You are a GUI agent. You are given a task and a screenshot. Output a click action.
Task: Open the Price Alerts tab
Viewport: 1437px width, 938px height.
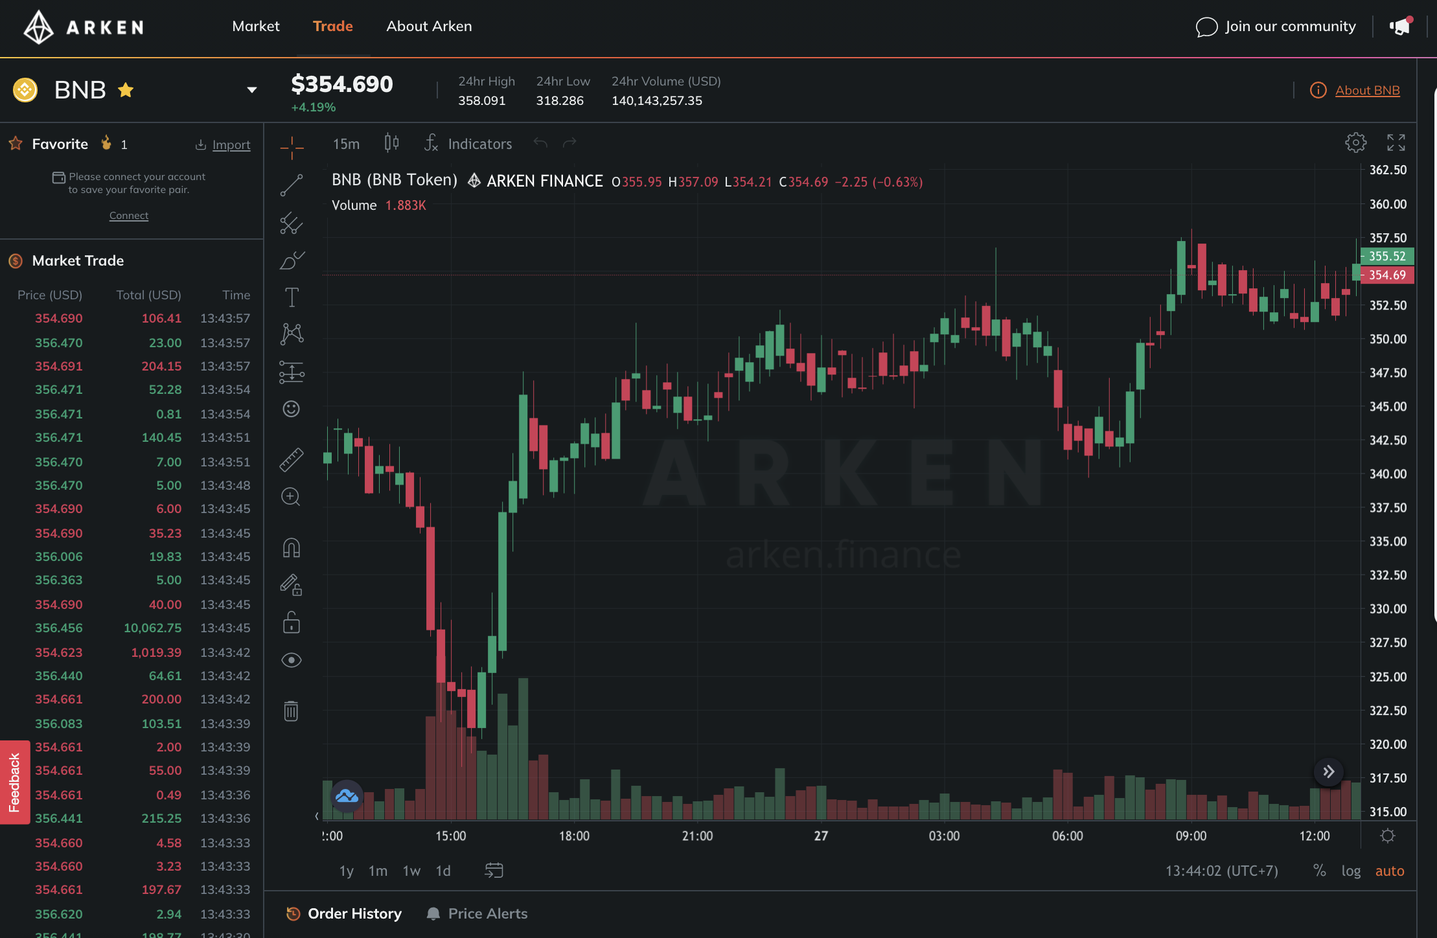(x=477, y=913)
